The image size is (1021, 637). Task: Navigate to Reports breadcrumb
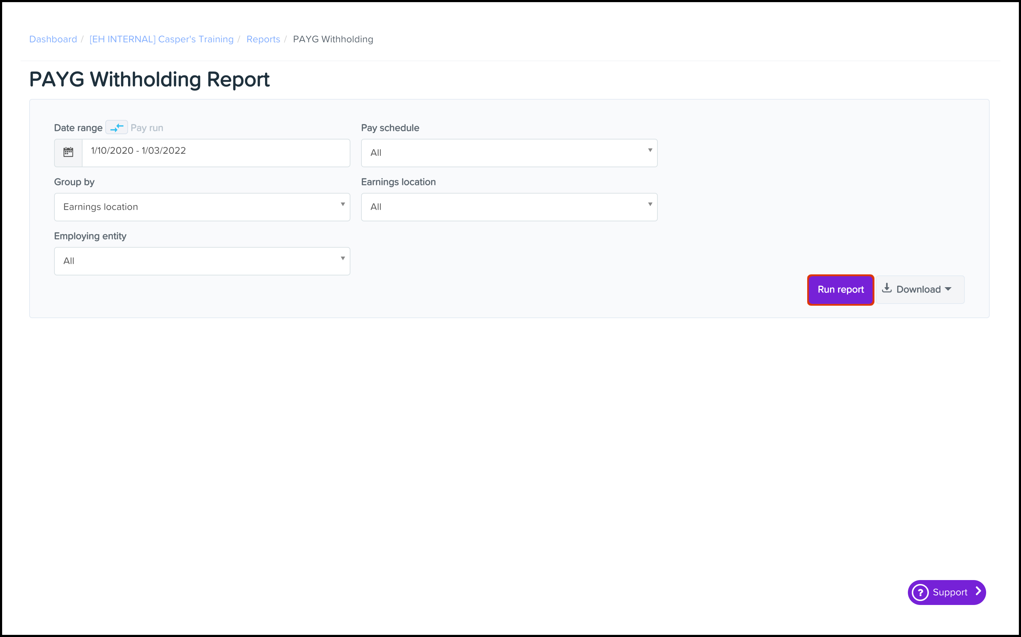(x=263, y=39)
